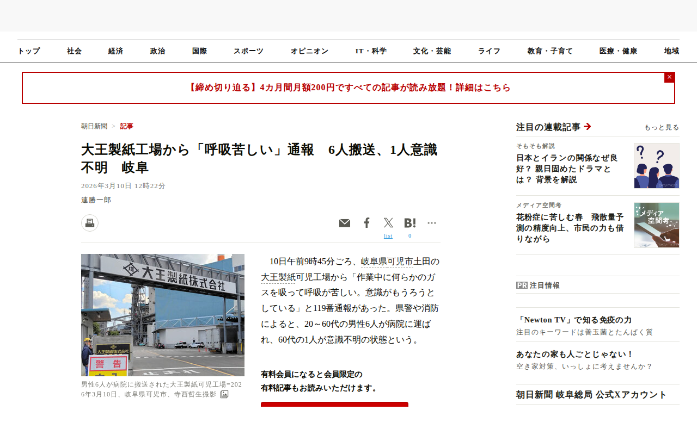Viewport: 697px width, 435px height.
Task: Share article on X
Action: click(x=388, y=223)
